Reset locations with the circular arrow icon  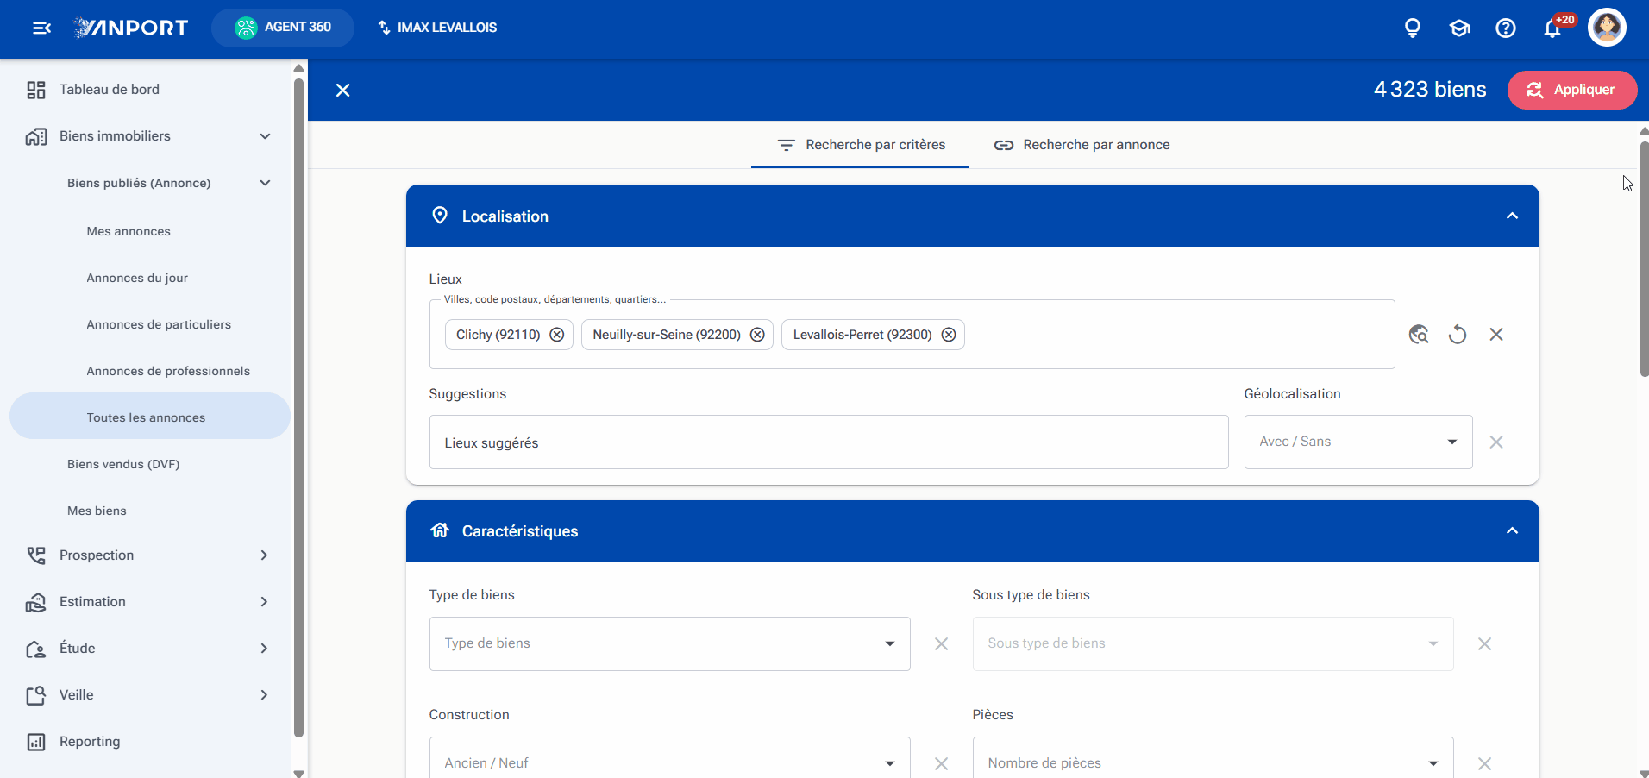1458,335
